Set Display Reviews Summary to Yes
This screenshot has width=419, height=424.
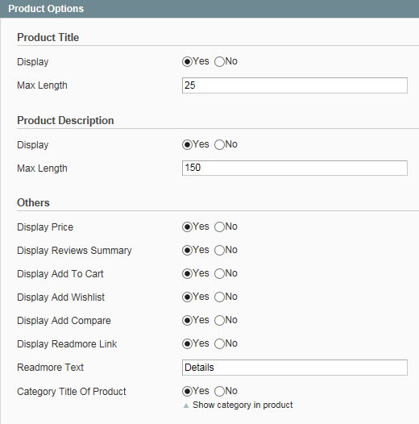[x=187, y=250]
